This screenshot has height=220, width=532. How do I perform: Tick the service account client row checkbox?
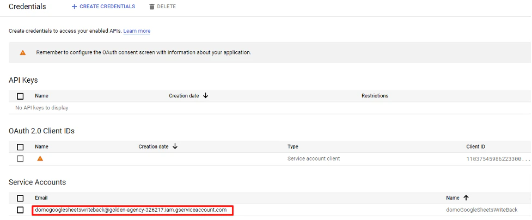(x=20, y=158)
